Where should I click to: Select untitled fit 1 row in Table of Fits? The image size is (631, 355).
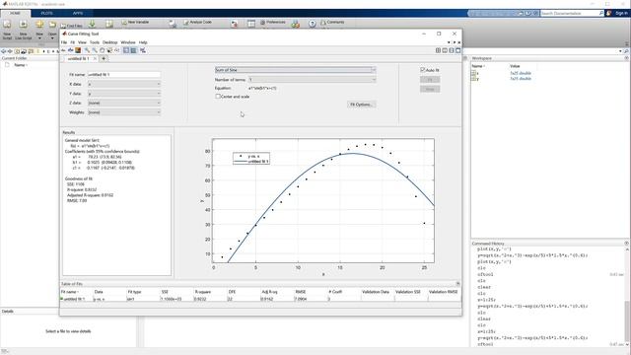[260, 299]
